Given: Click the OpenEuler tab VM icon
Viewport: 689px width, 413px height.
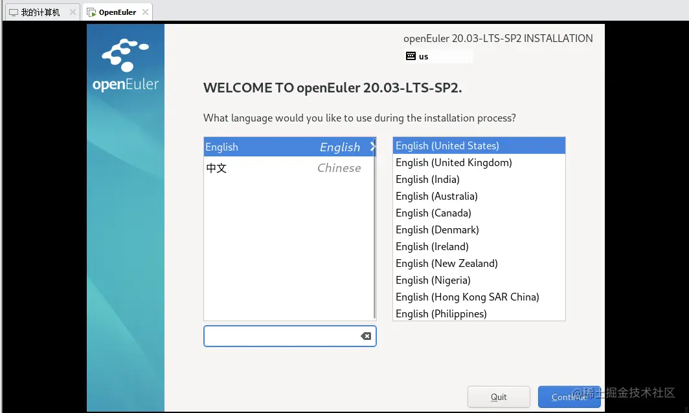Looking at the screenshot, I should pyautogui.click(x=91, y=12).
